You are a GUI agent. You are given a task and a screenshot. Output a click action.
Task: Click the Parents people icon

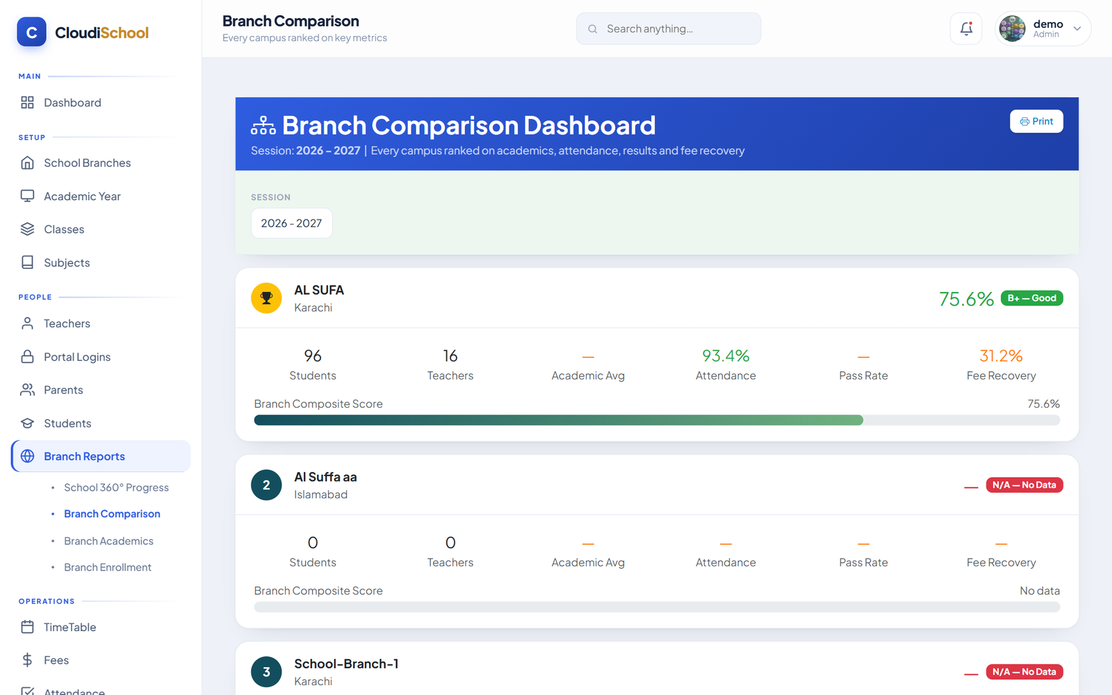pos(27,390)
